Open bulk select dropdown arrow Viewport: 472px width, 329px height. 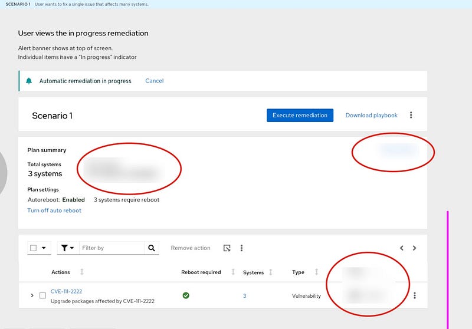pos(44,248)
